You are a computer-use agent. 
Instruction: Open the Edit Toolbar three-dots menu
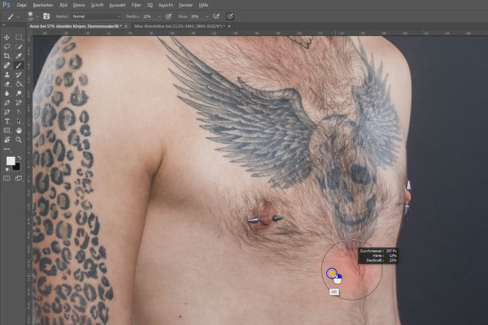[7, 149]
